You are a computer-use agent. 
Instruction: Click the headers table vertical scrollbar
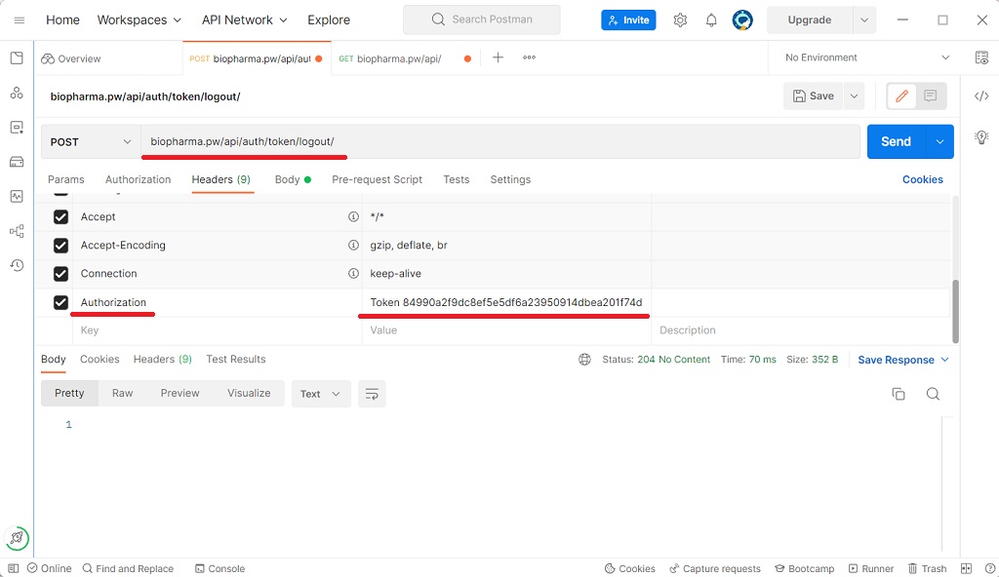(955, 312)
